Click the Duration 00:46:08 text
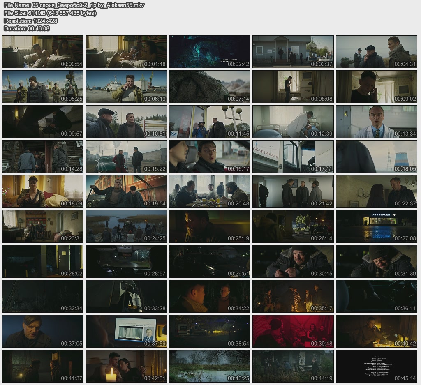421x385 pixels. tap(27, 28)
